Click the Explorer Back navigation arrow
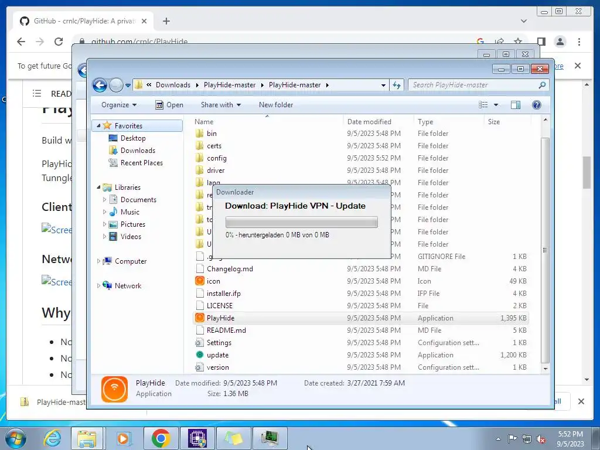 (x=100, y=85)
